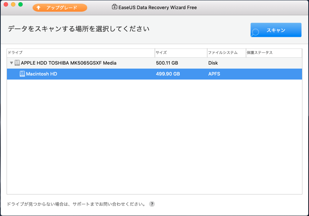The image size is (309, 216).
Task: Click the 保護ステータス column header
Action: tap(274, 53)
